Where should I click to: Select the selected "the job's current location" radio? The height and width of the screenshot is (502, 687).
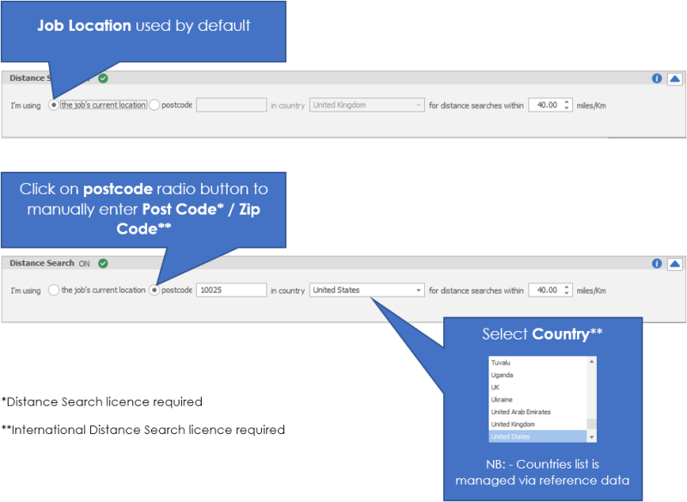[x=54, y=105]
